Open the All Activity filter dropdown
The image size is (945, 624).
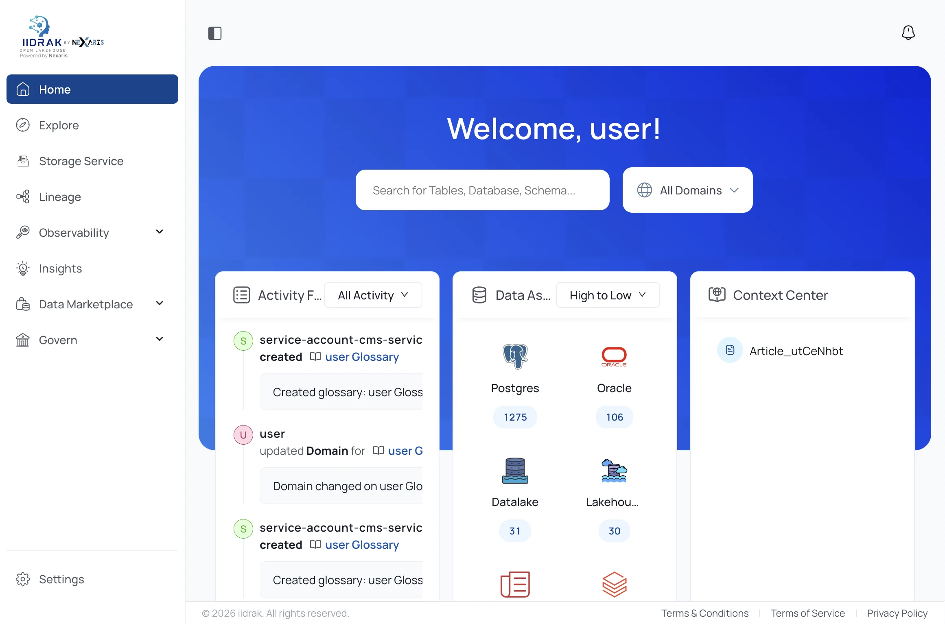tap(373, 295)
